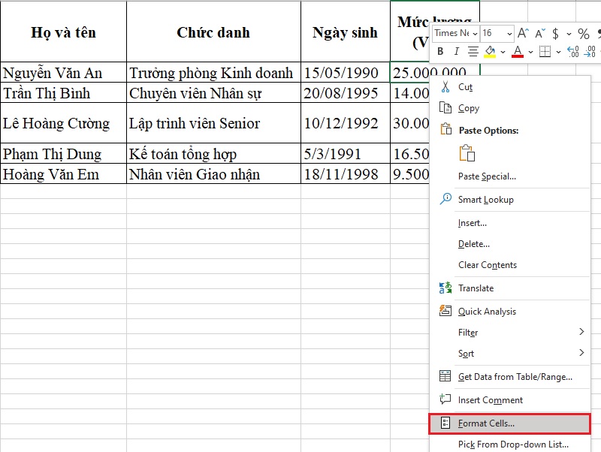Click header cell Họ và tên
Screen dimensions: 601x452
[x=63, y=32]
